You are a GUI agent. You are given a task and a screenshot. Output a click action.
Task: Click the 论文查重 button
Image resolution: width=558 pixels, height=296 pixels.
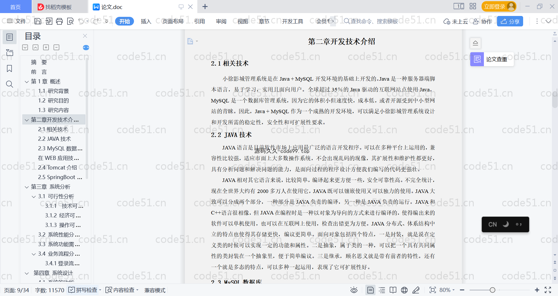pos(492,59)
